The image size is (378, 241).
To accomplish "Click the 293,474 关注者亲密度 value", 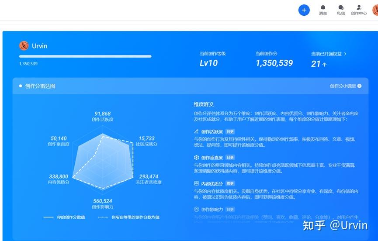I will coord(149,176).
